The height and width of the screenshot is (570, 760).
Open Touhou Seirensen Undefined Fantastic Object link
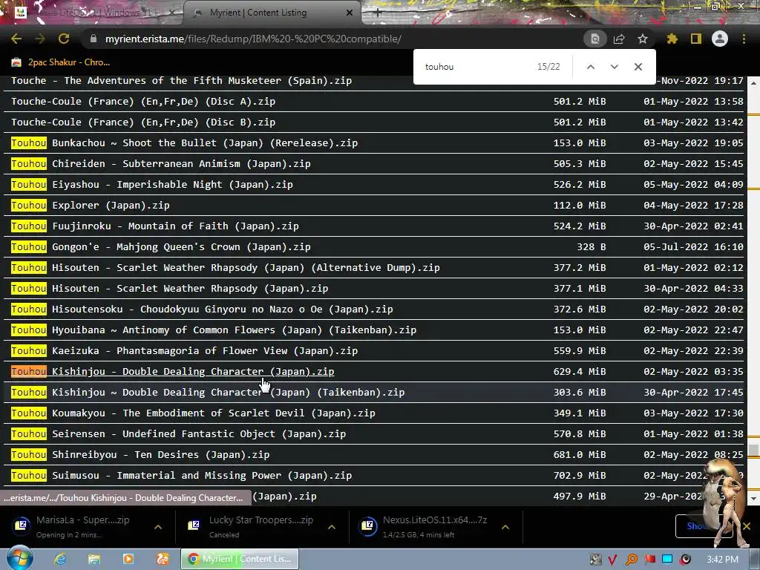tap(178, 434)
